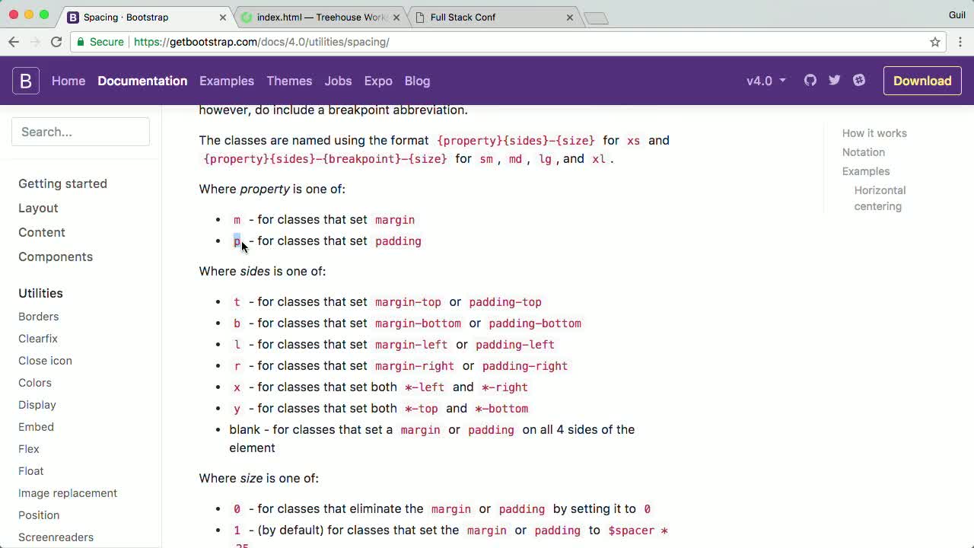Go back with the browser back arrow

click(x=14, y=42)
